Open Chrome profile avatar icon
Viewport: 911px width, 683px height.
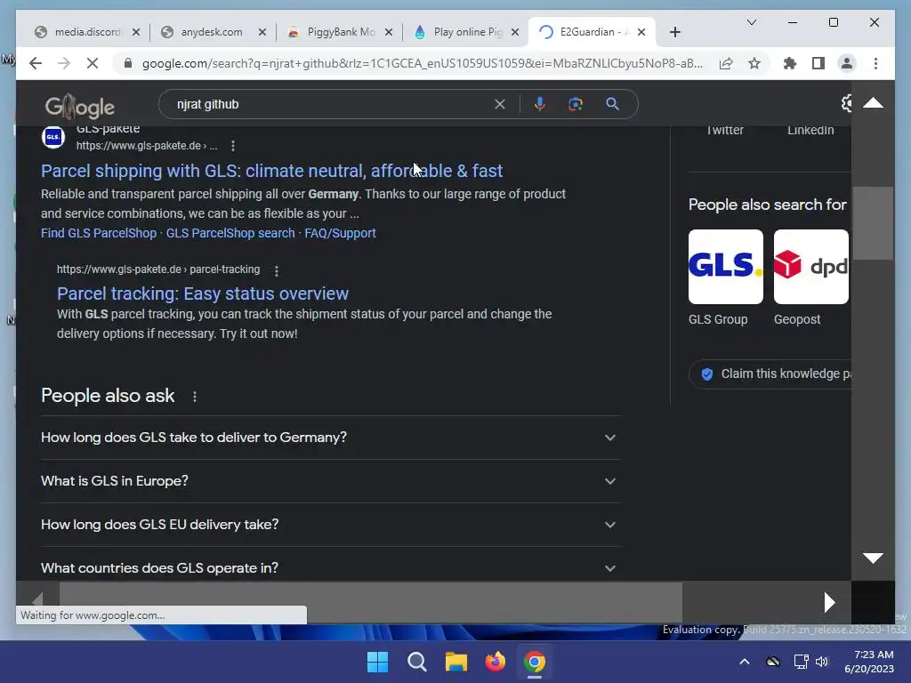click(847, 63)
